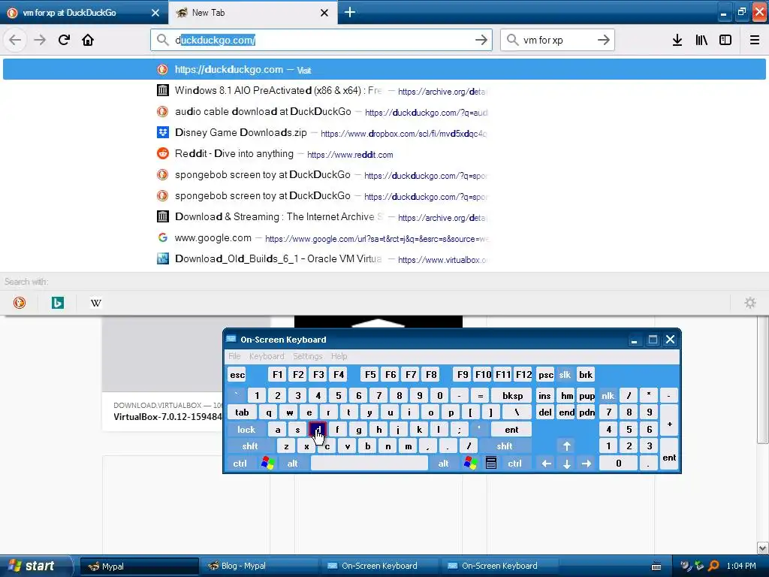Click right Windows logo key on keyboard

coord(470,463)
